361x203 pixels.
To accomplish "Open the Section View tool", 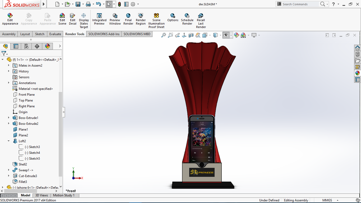I will 191,35.
